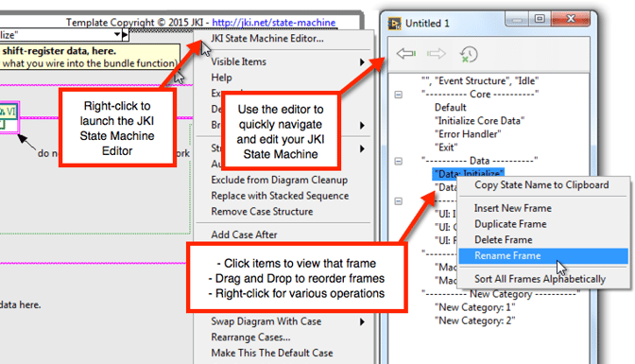Open the jki.net/state-machine link
Screen dimensions: 635x364
[274, 23]
